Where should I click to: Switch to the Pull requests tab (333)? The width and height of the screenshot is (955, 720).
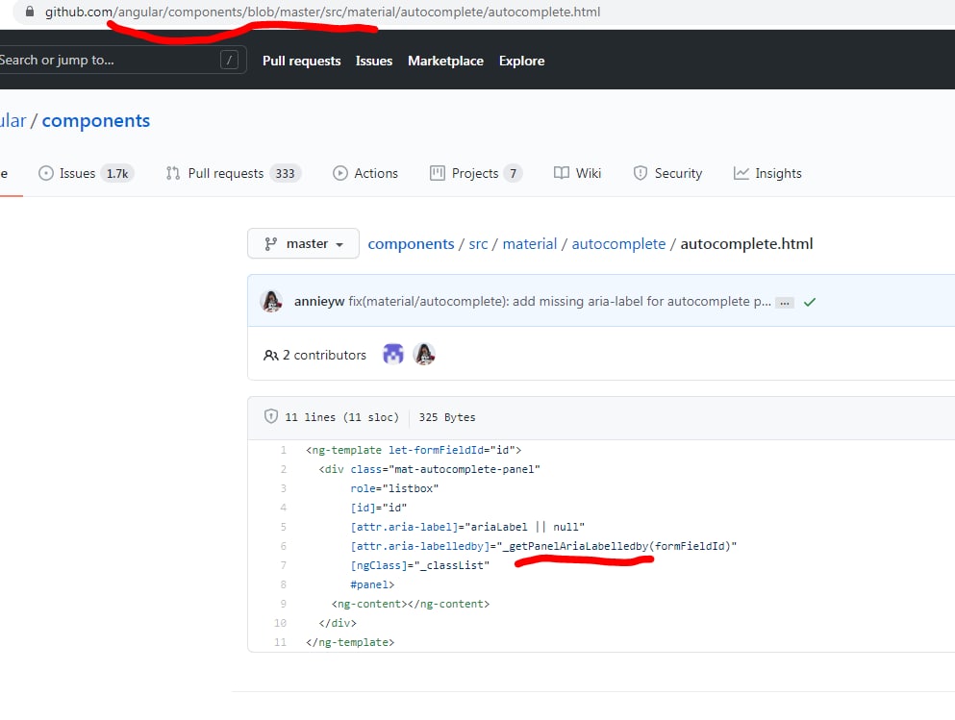[x=234, y=173]
